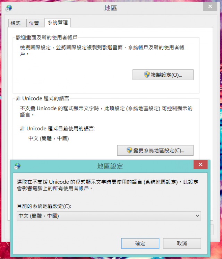Click 非 Unicode 程式的語言 group heading
Image resolution: width=222 pixels, height=259 pixels.
42,98
